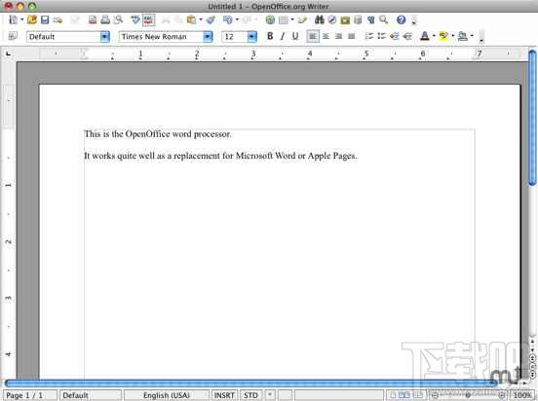Open the New document type dropdown arrow
538x401 pixels.
pyautogui.click(x=22, y=19)
